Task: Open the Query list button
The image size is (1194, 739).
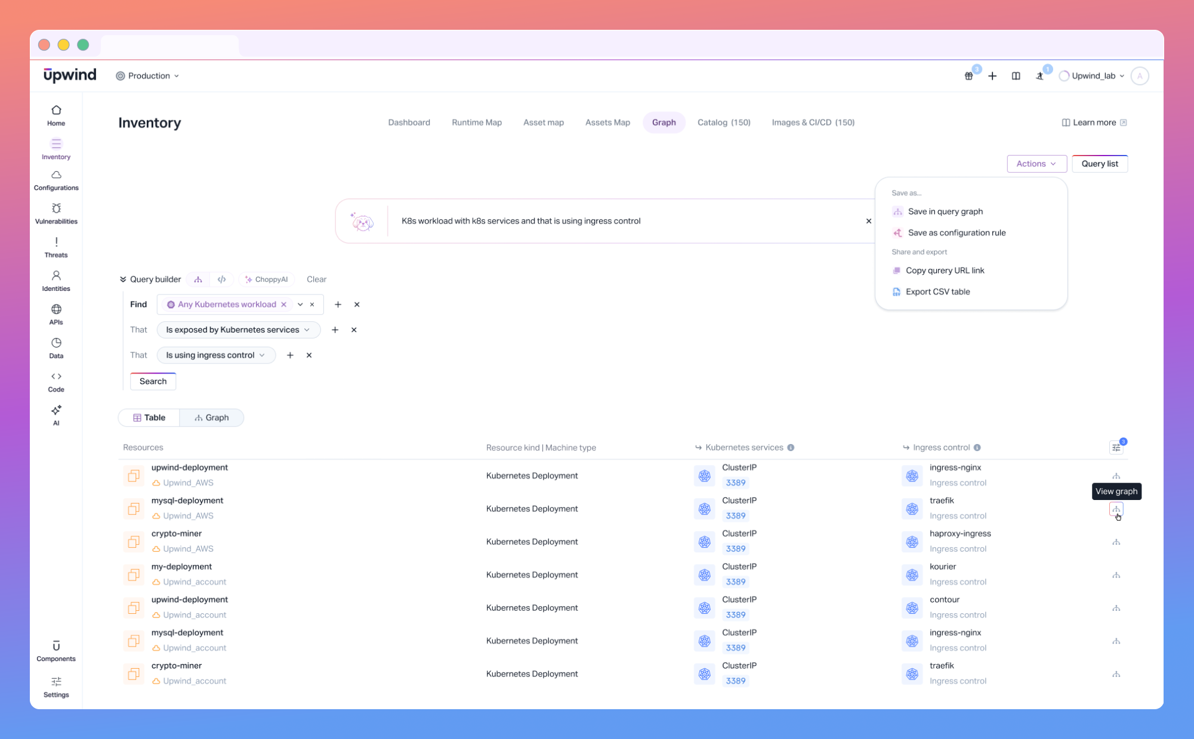Action: point(1099,164)
